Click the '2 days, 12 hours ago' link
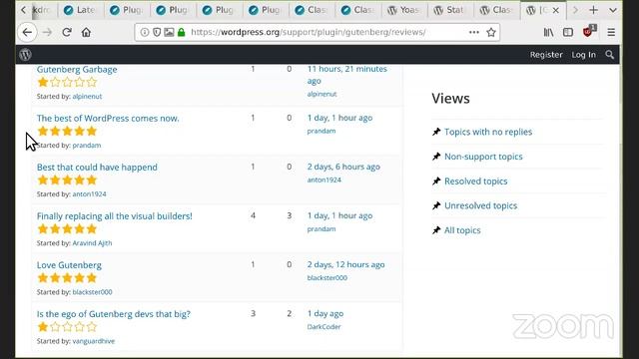639x359 pixels. pos(345,264)
